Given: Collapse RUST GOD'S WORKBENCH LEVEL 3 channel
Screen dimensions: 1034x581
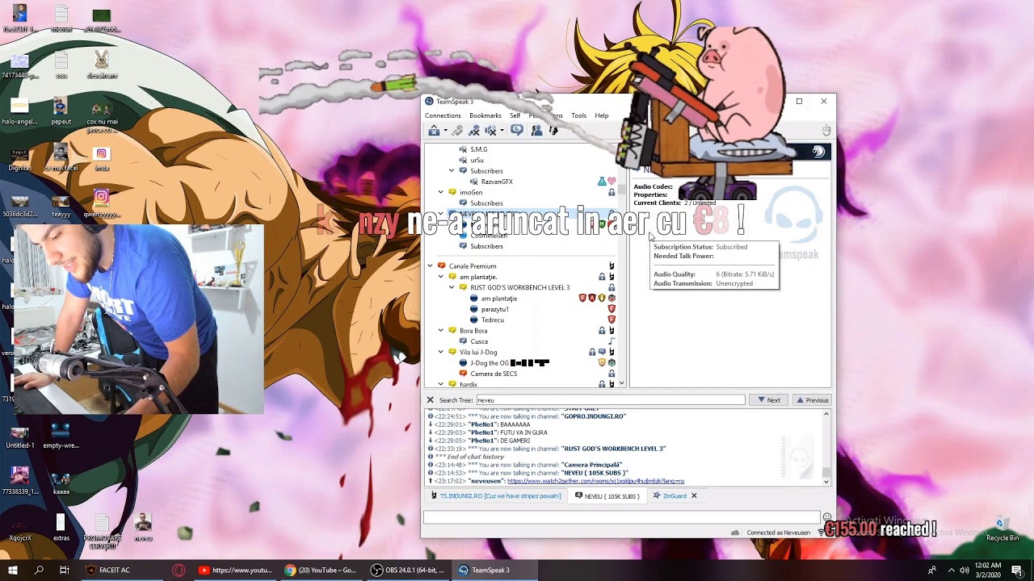Looking at the screenshot, I should click(x=452, y=287).
